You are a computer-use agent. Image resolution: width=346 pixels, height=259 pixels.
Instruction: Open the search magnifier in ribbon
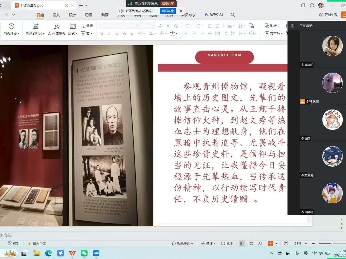(233, 15)
